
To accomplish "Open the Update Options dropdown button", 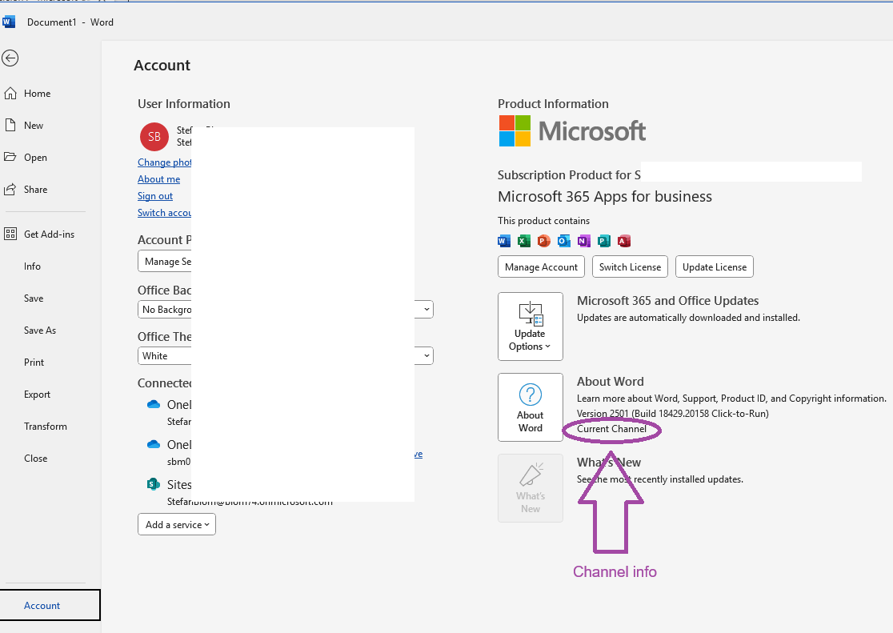I will 531,327.
